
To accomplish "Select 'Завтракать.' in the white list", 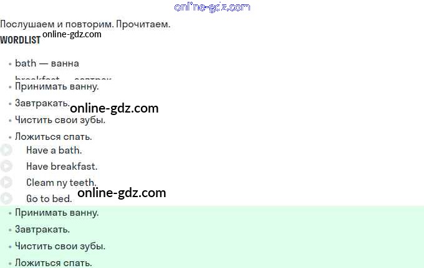I will [42, 103].
